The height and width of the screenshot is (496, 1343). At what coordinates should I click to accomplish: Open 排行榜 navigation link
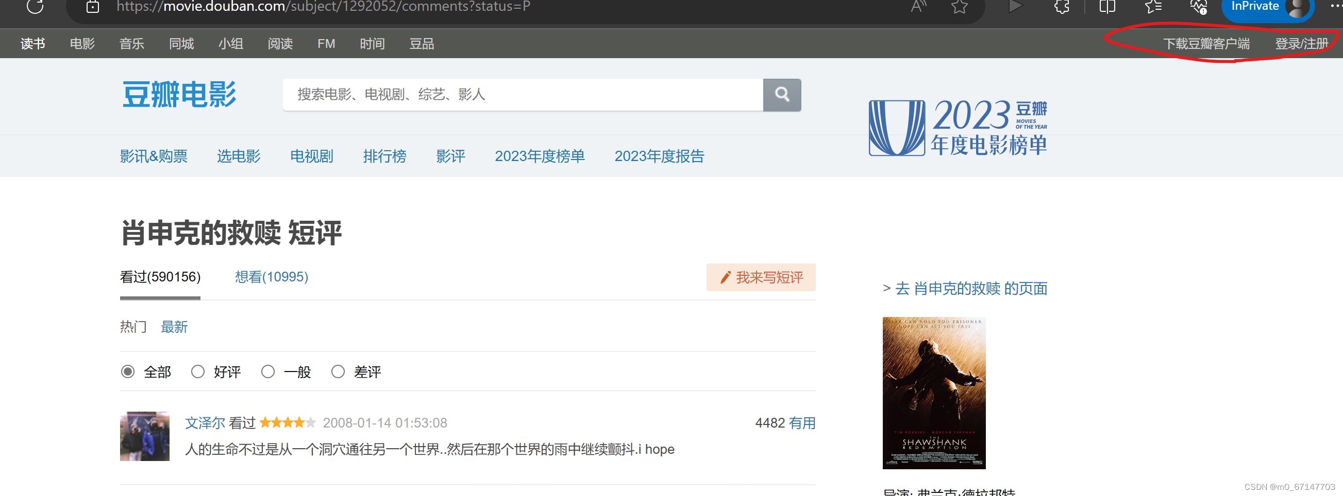pyautogui.click(x=385, y=156)
